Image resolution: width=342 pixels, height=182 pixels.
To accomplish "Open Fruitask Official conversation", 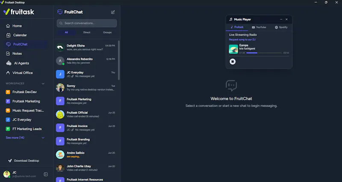I will point(86,114).
